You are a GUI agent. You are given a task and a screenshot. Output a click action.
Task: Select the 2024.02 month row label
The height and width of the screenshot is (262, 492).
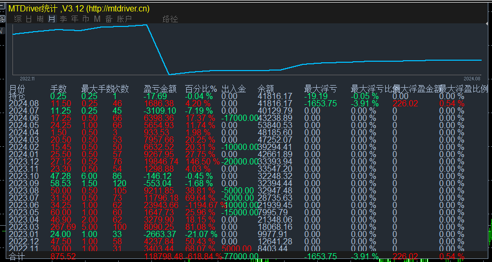(24, 147)
